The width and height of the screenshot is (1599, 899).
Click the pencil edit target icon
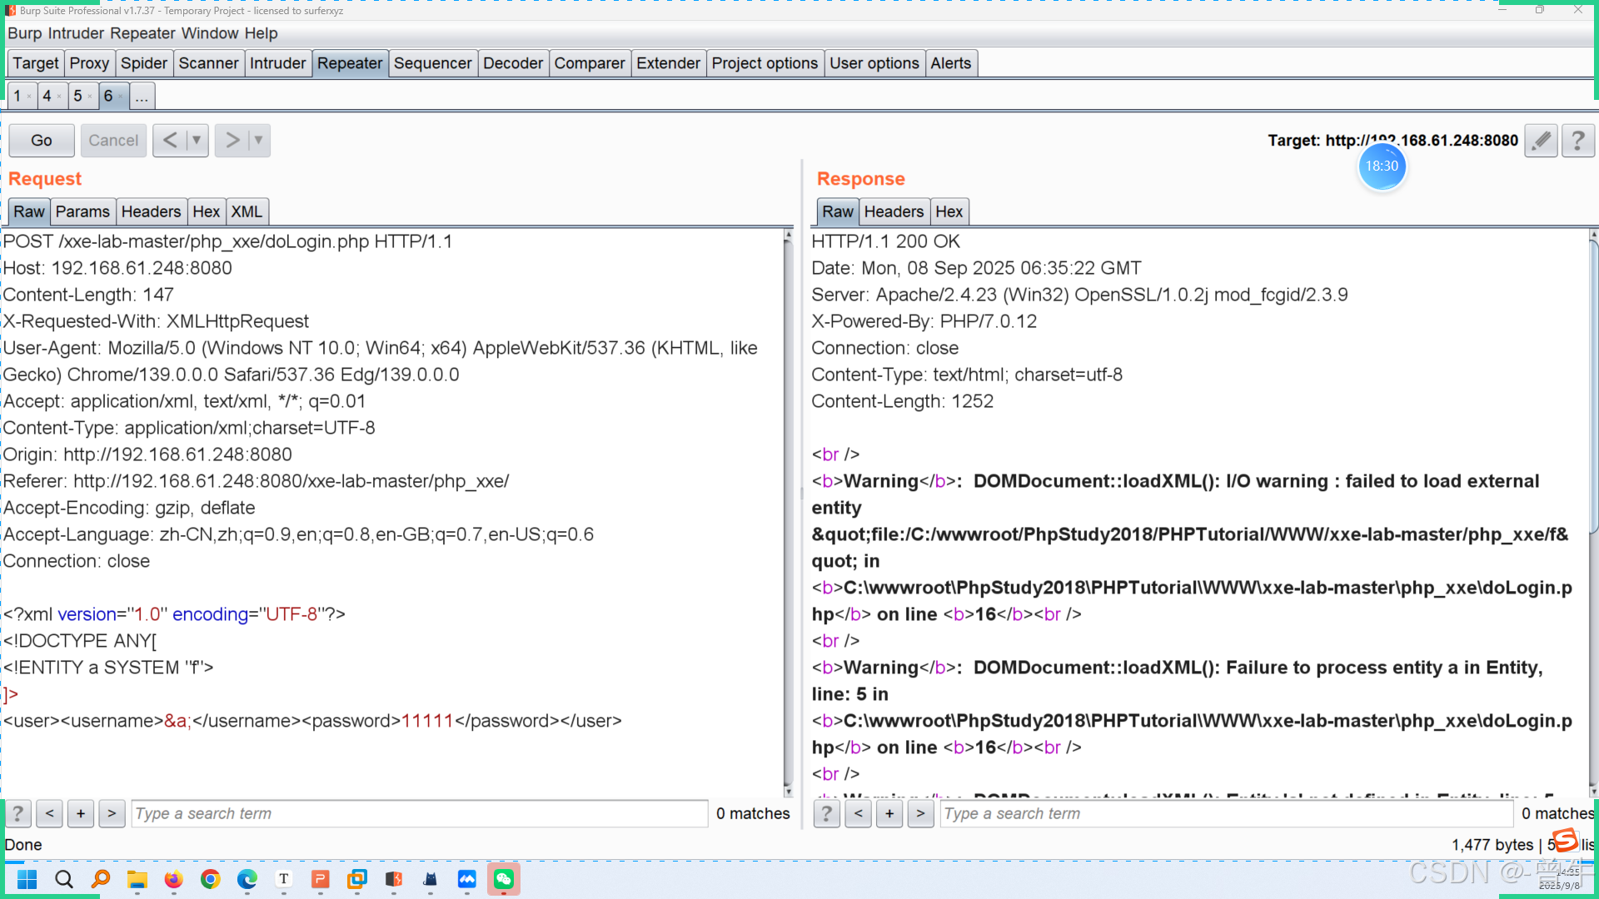tap(1541, 141)
